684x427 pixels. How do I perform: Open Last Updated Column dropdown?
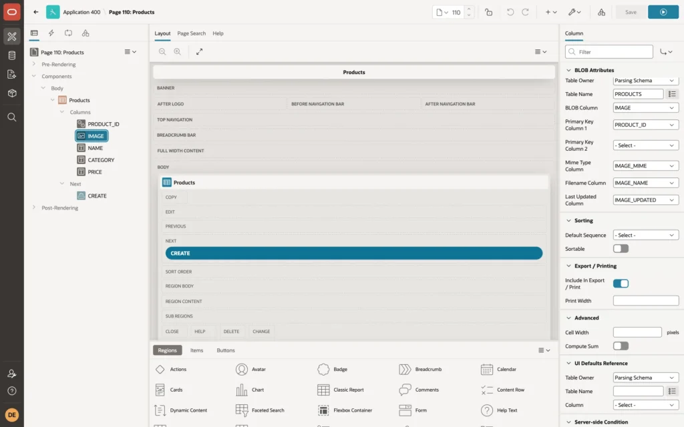point(646,200)
